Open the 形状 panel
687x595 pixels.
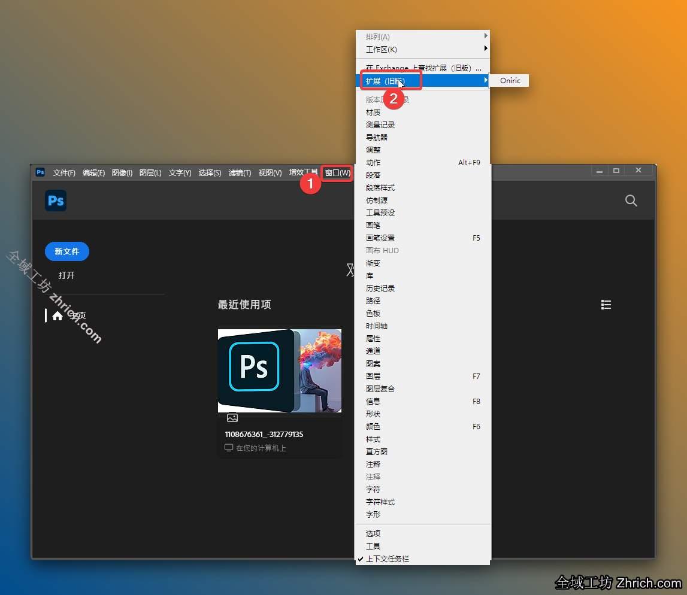[423, 414]
